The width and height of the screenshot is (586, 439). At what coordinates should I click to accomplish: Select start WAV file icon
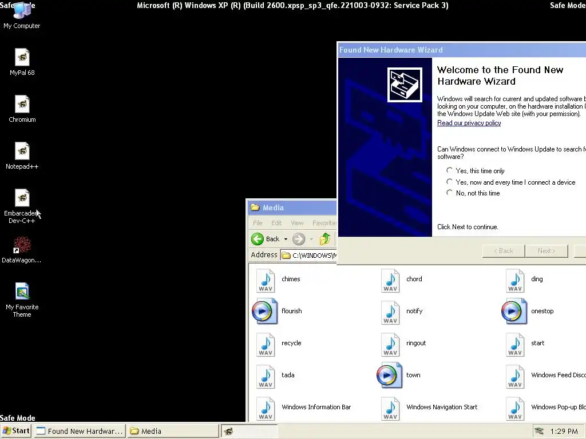[x=515, y=345]
